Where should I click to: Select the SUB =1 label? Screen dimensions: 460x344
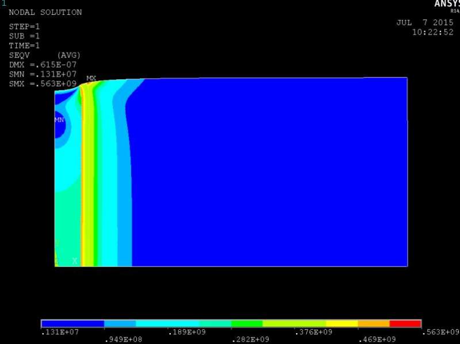tap(24, 36)
